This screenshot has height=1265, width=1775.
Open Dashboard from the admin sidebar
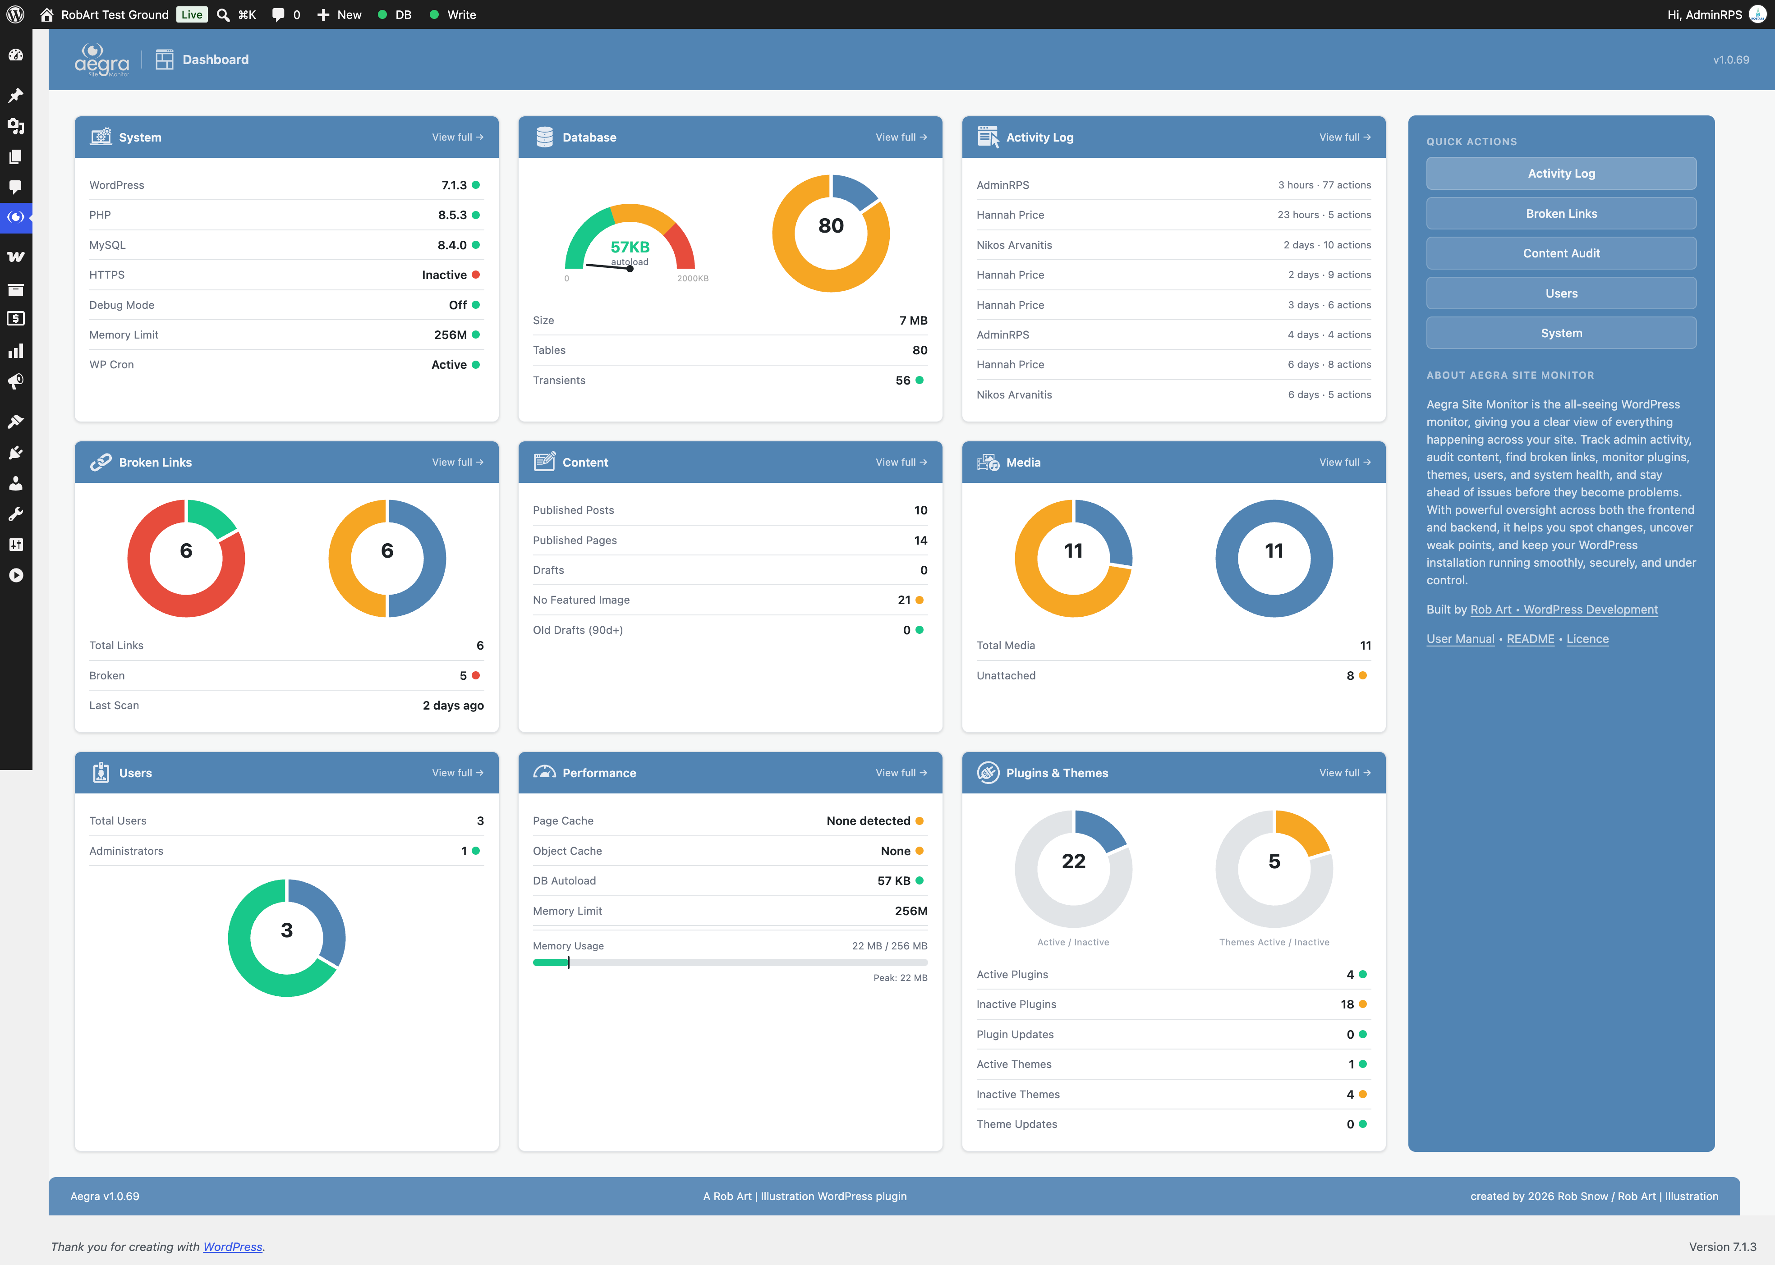tap(16, 55)
